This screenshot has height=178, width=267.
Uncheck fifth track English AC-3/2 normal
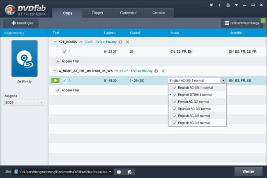click(175, 116)
